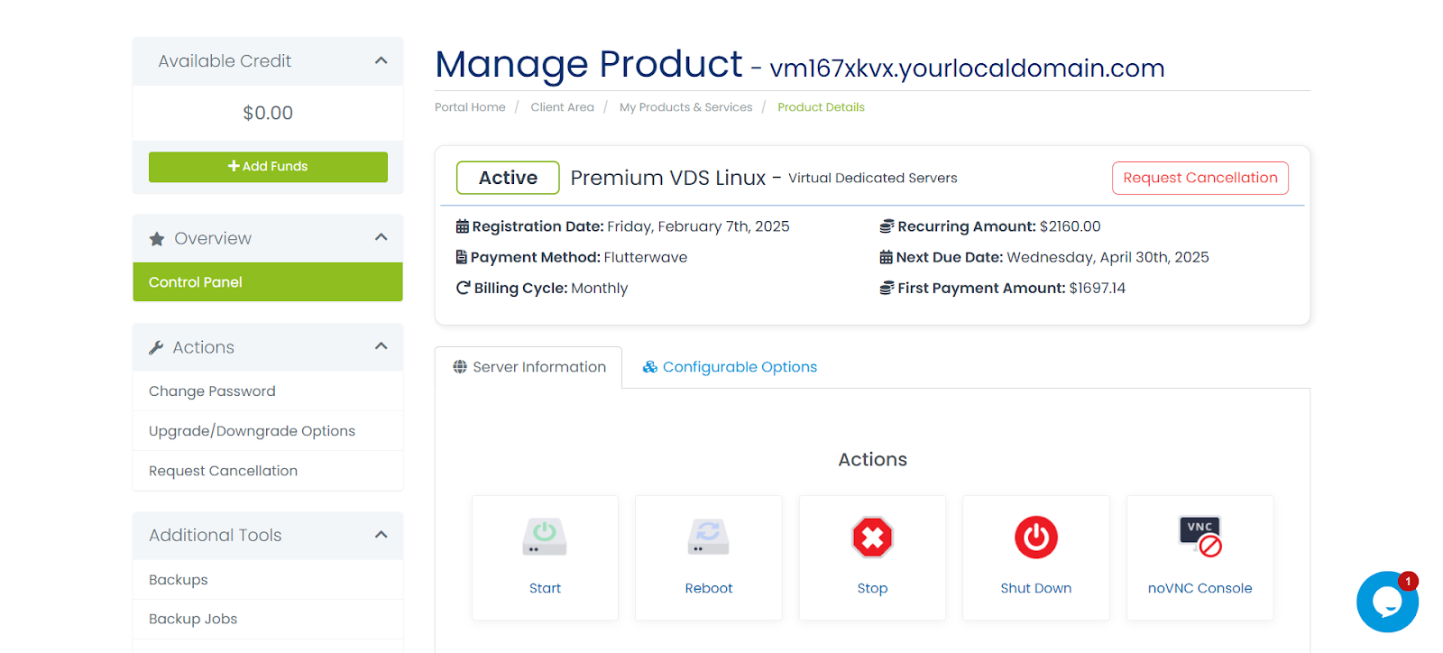Select Request Cancellation in the sidebar
The image size is (1443, 653).
point(268,471)
